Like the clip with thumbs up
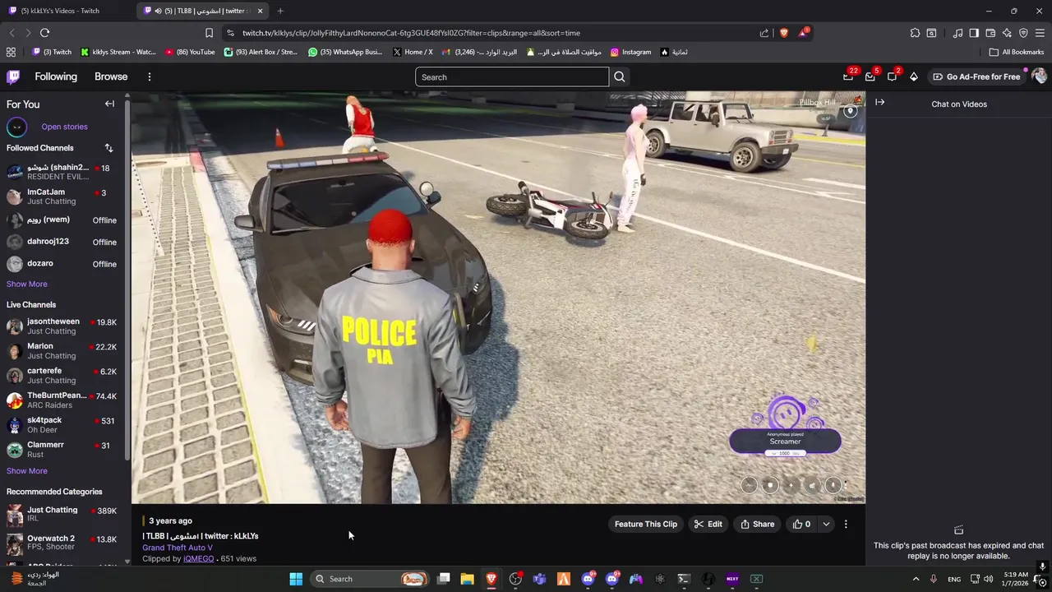The image size is (1052, 592). (x=801, y=524)
